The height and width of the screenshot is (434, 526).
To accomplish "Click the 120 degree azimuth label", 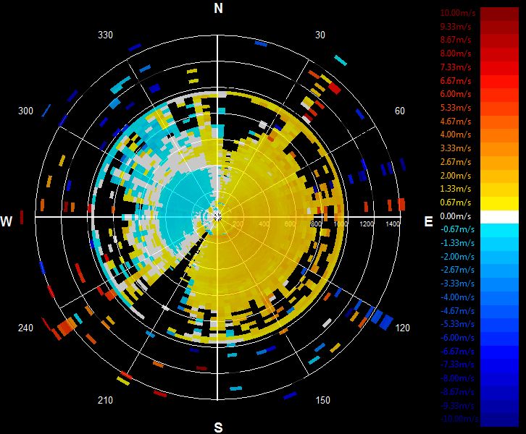I will coord(403,328).
